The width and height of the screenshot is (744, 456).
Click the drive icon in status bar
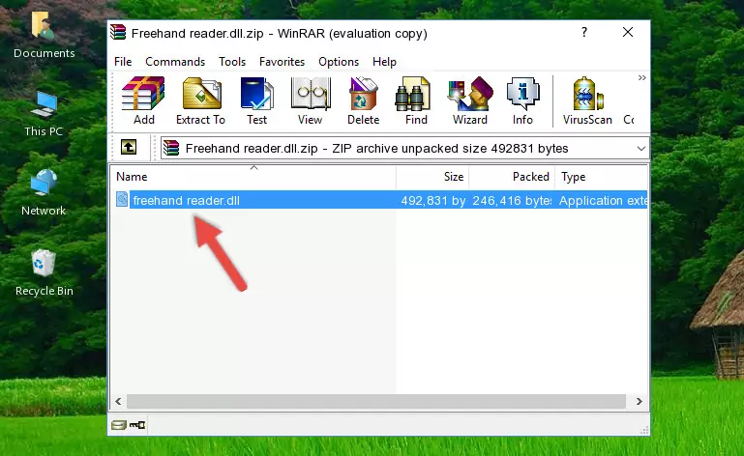pyautogui.click(x=119, y=425)
